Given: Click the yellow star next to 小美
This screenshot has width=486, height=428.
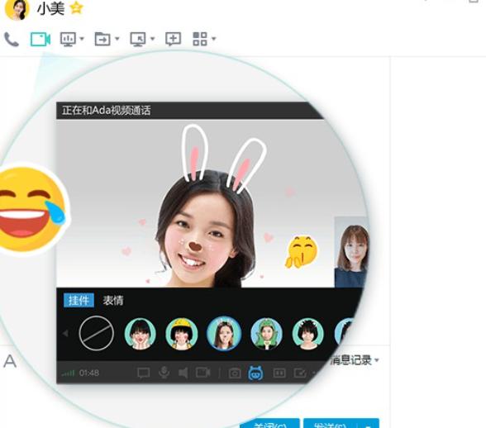Looking at the screenshot, I should 76,8.
